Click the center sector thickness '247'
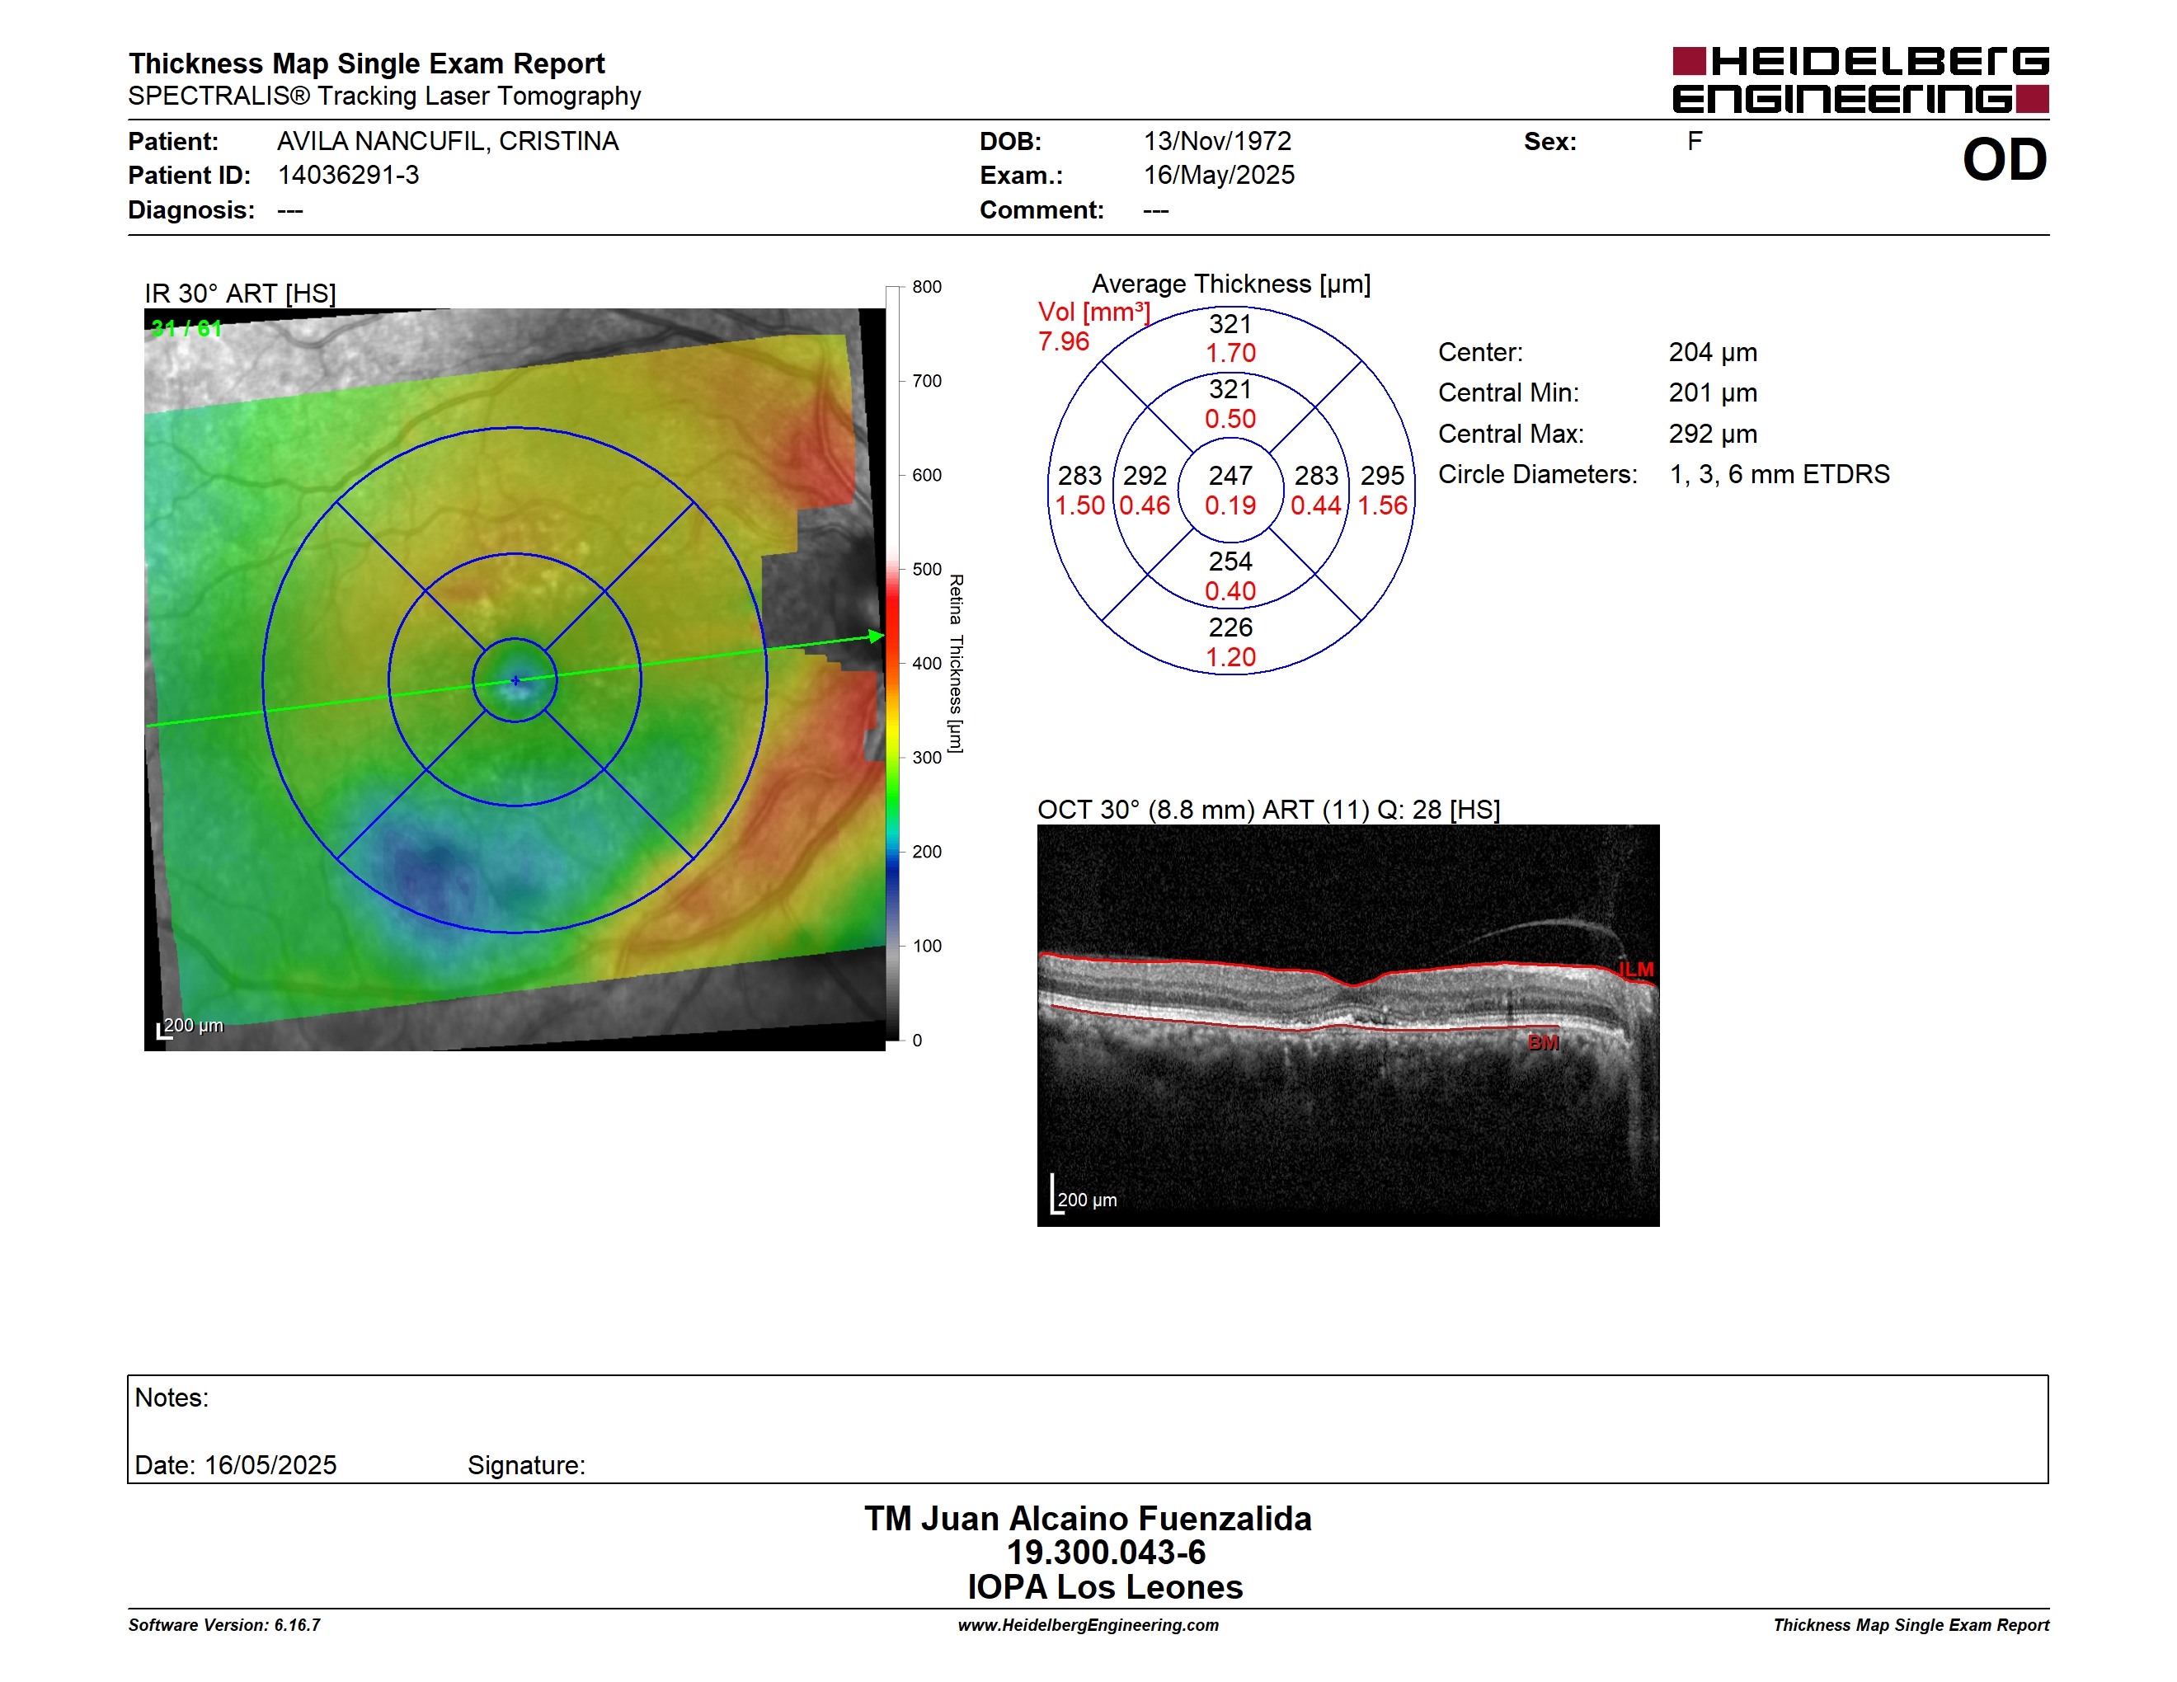The width and height of the screenshot is (2177, 1682). (x=1230, y=477)
